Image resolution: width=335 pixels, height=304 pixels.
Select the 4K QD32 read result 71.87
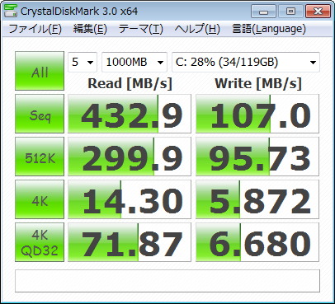coord(130,242)
